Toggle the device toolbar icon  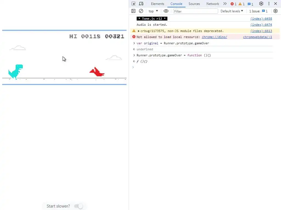click(141, 4)
